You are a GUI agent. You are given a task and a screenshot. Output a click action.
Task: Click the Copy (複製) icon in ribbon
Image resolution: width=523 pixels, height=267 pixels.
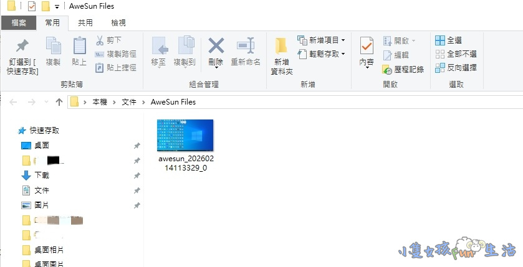(x=54, y=47)
